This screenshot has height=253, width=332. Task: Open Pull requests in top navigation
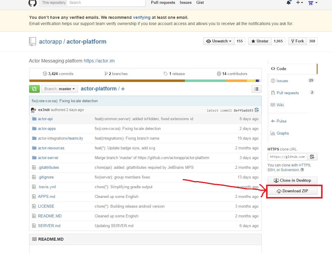[x=163, y=3]
